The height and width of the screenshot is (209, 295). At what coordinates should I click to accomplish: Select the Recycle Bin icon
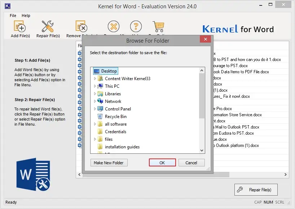[x=100, y=116]
